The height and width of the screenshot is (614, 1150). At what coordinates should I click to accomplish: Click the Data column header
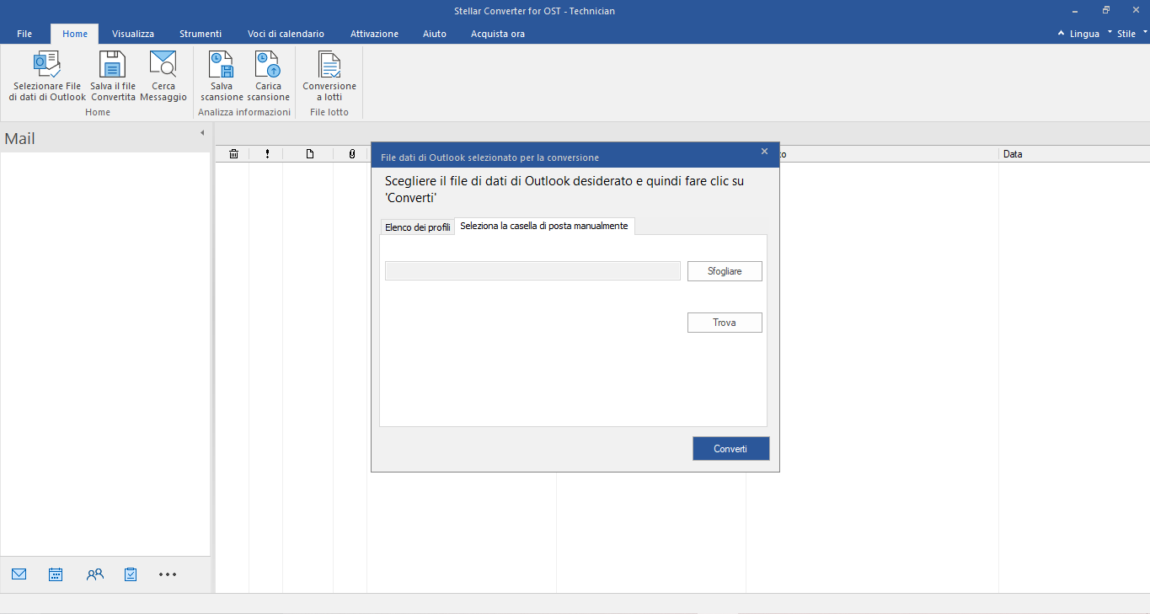[x=1074, y=154]
